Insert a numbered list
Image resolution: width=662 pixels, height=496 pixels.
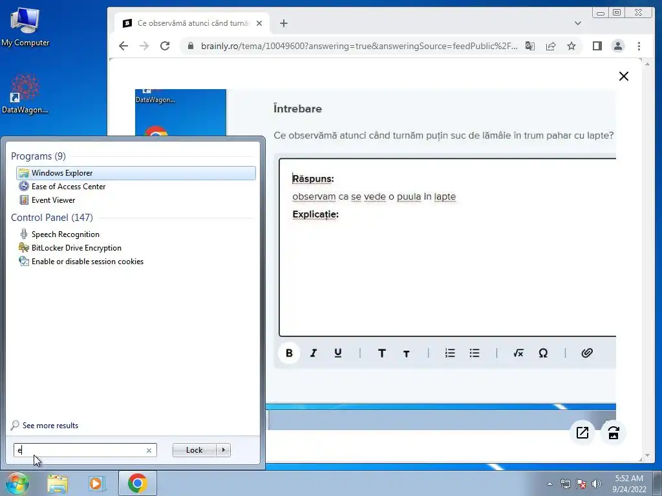[x=450, y=353]
